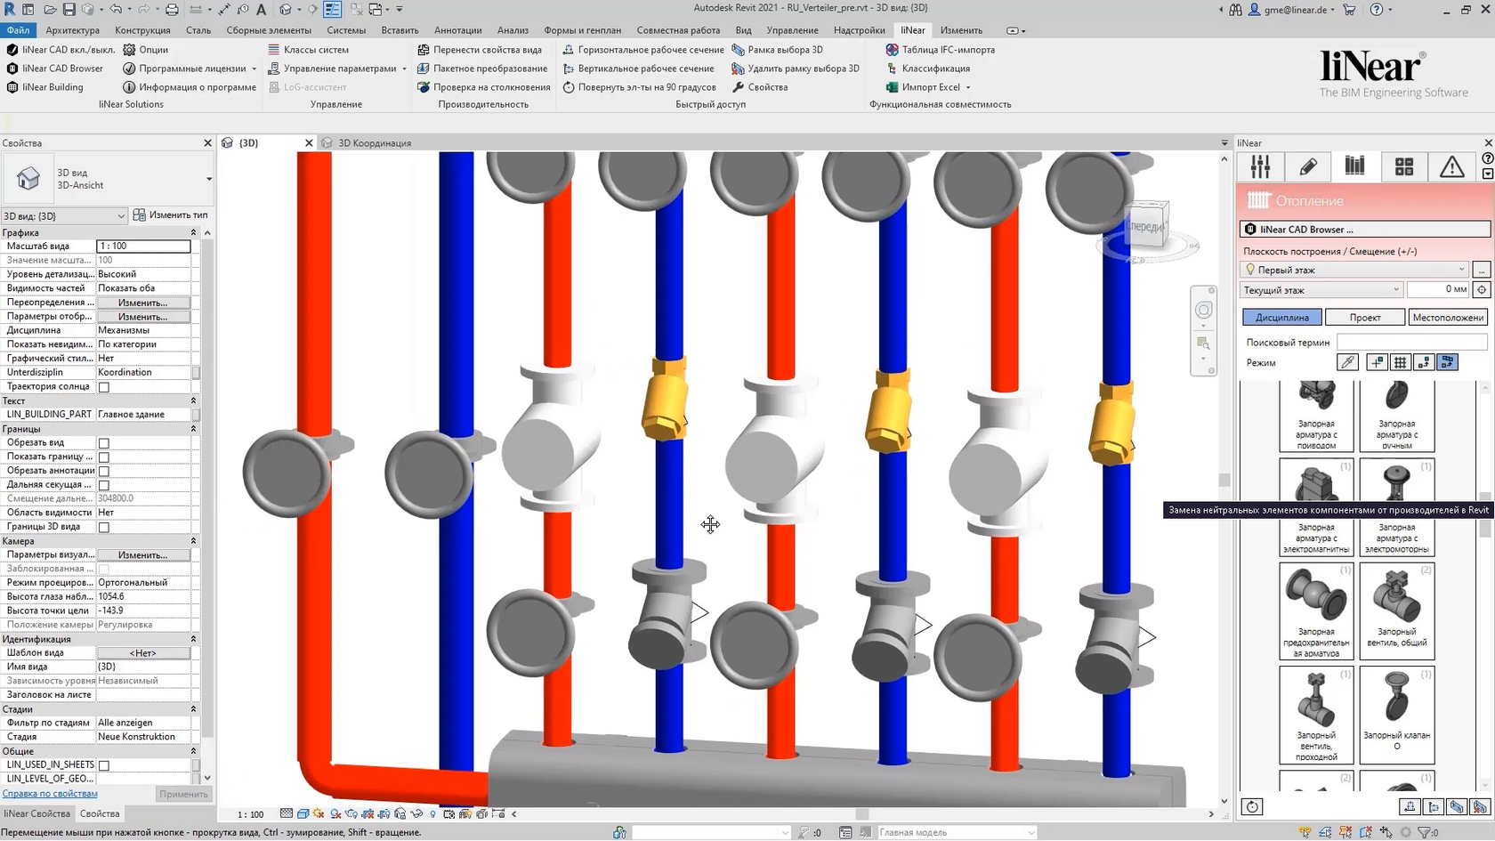This screenshot has height=841, width=1495.
Task: Open the Первый этаж level dropdown
Action: 1355,270
